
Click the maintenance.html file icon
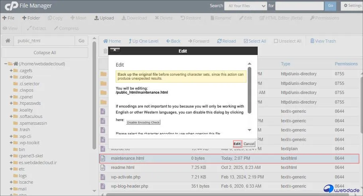pyautogui.click(x=104, y=158)
